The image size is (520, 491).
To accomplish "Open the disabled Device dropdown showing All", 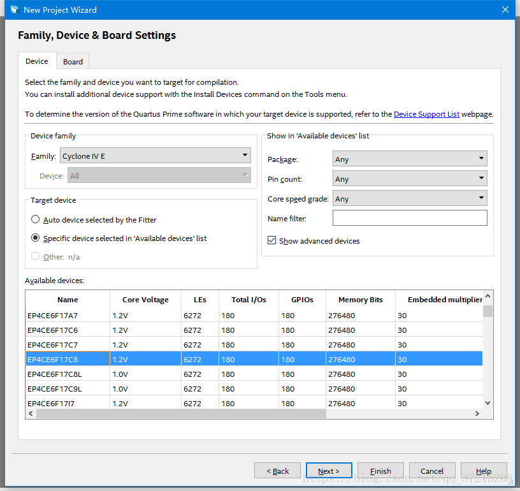I will [x=159, y=175].
